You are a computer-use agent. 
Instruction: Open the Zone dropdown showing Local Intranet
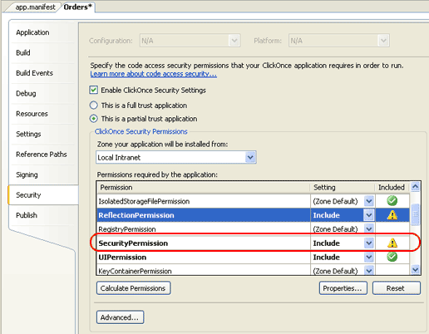tap(176, 157)
